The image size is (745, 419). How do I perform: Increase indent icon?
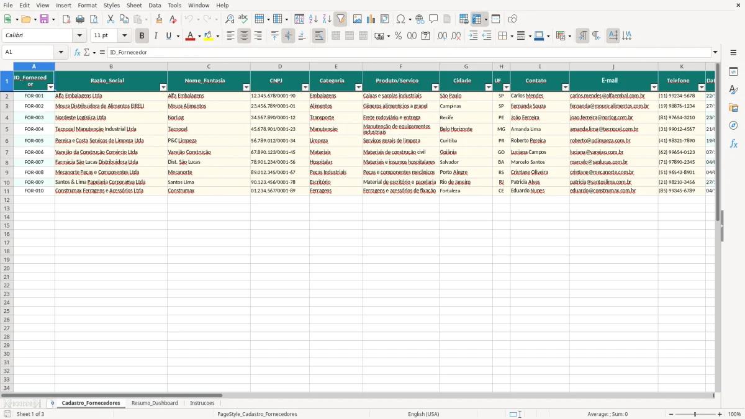pos(473,36)
